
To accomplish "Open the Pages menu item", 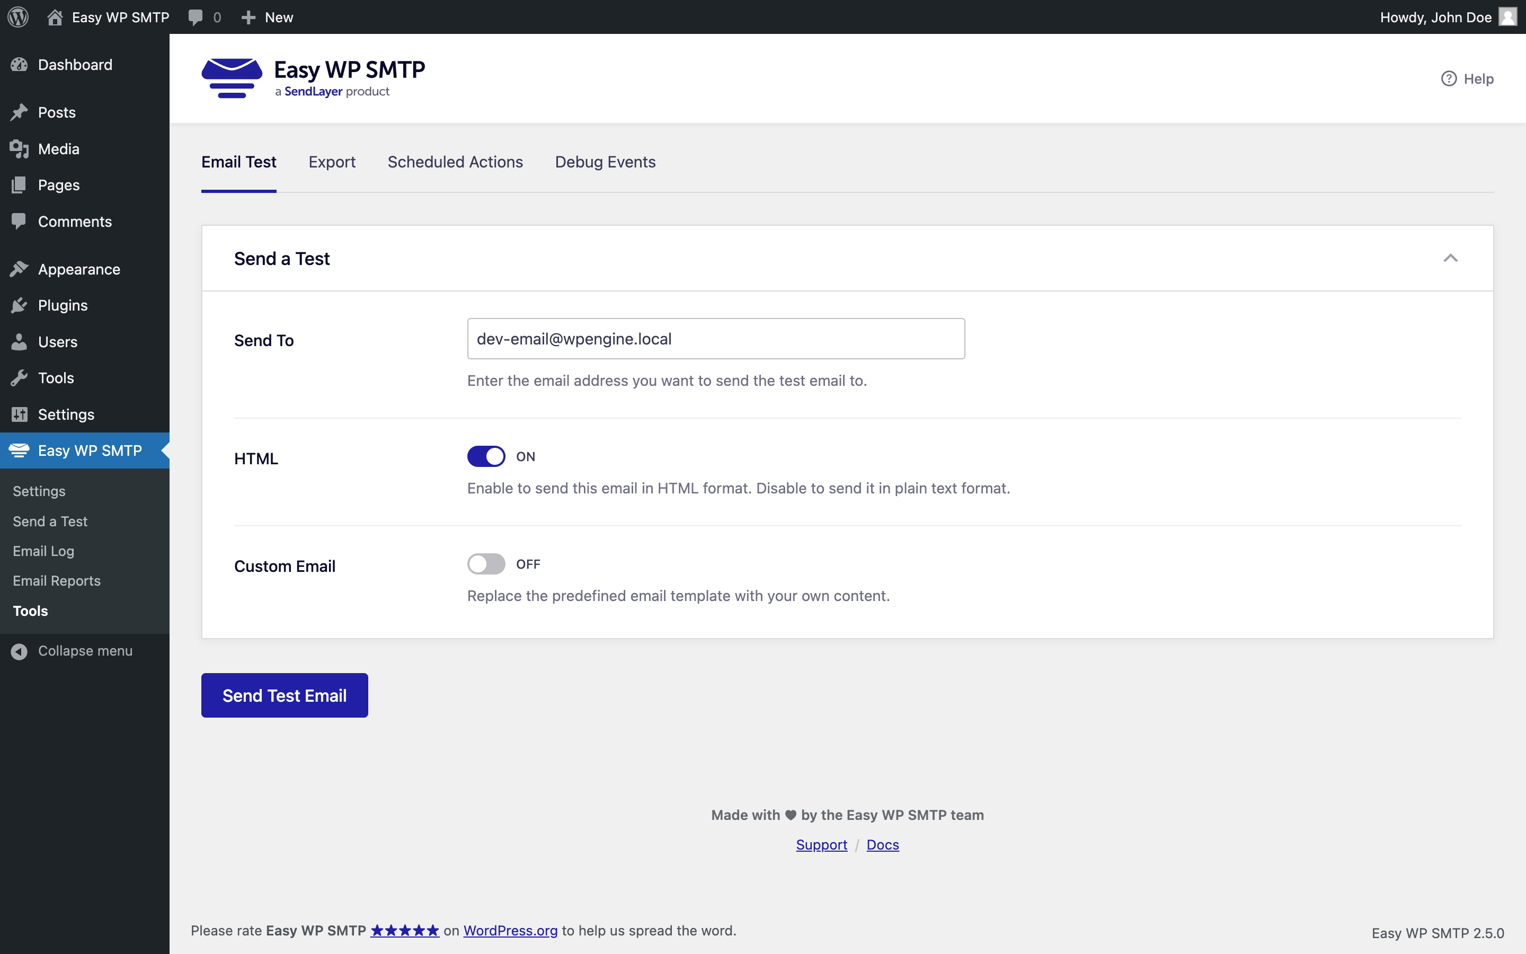I will 84,185.
